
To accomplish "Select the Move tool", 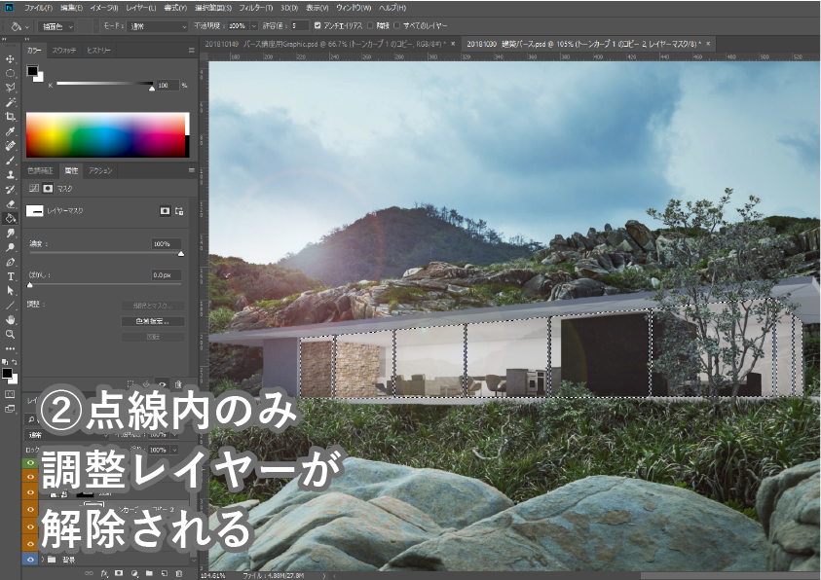I will [x=10, y=59].
